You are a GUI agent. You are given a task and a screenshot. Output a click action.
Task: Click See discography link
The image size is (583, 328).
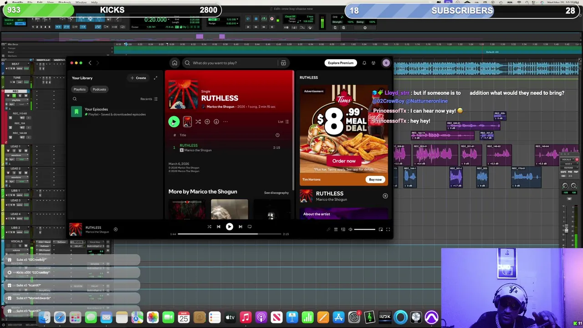point(276,193)
